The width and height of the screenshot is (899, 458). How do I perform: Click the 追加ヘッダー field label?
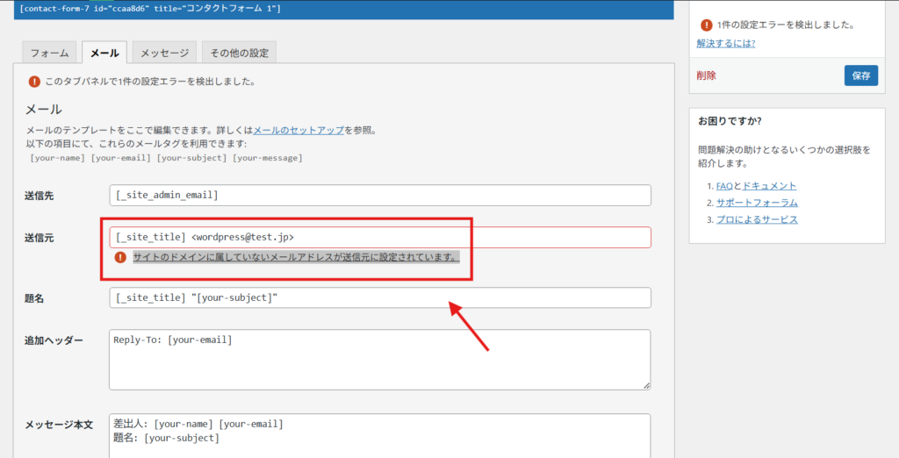(54, 340)
